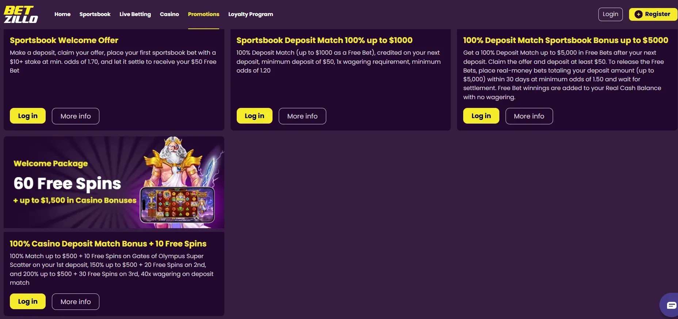Screen dimensions: 678x319
Task: Open the Loyalty Program page
Action: click(251, 14)
